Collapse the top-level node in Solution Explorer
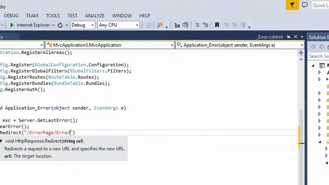The image size is (329, 185). click(313, 66)
